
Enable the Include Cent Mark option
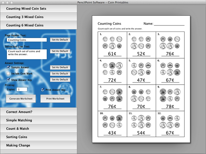click(8, 74)
